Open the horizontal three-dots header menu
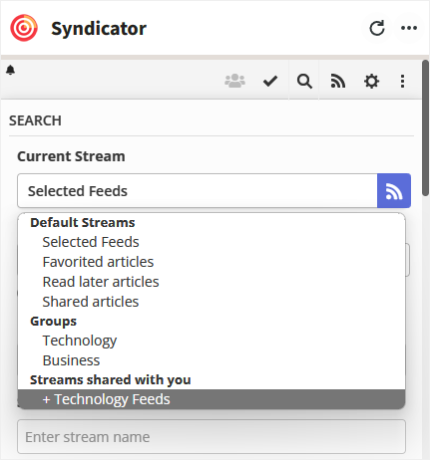The height and width of the screenshot is (460, 430). 409,28
